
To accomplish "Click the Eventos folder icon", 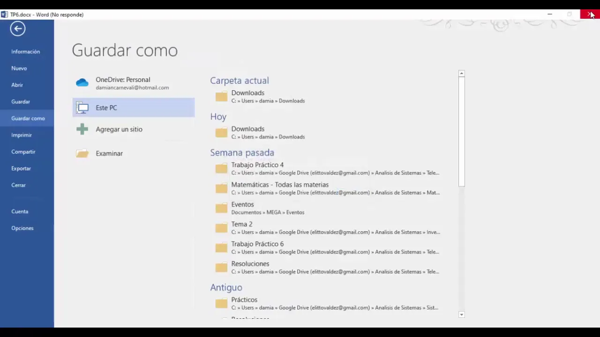I will coord(221,208).
